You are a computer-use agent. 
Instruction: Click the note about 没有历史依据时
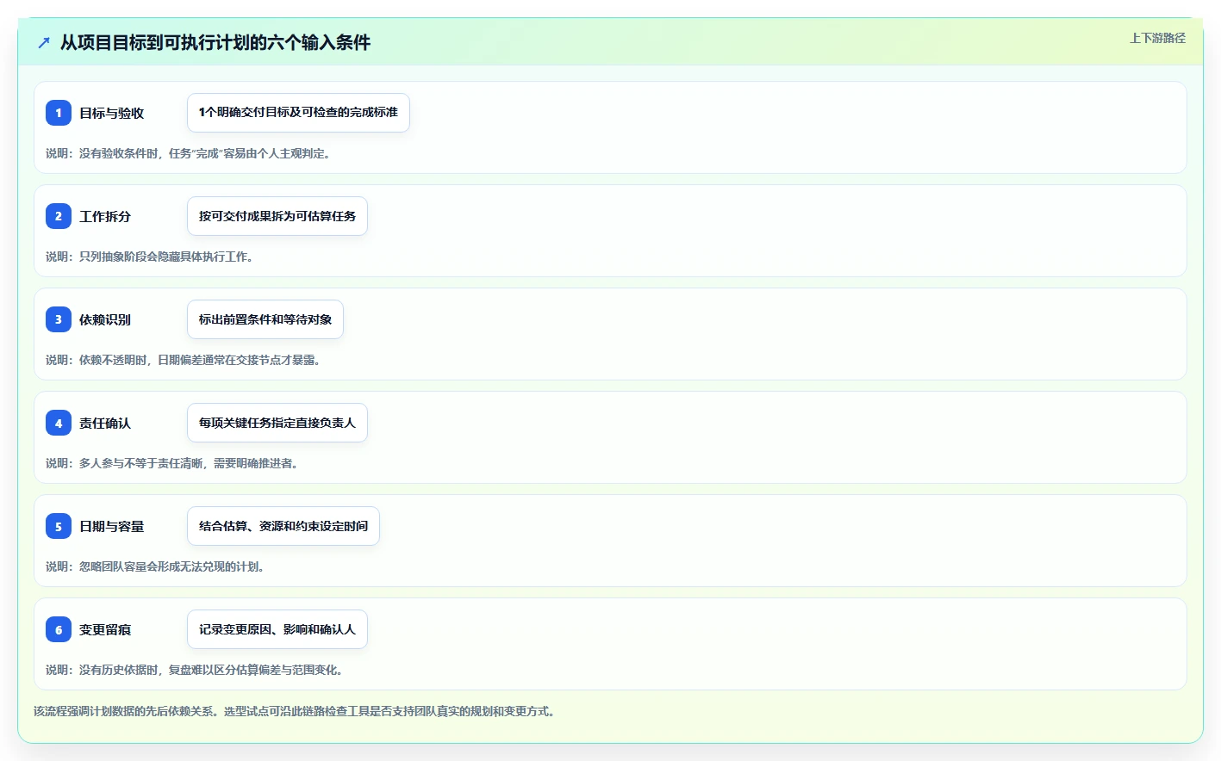[194, 670]
